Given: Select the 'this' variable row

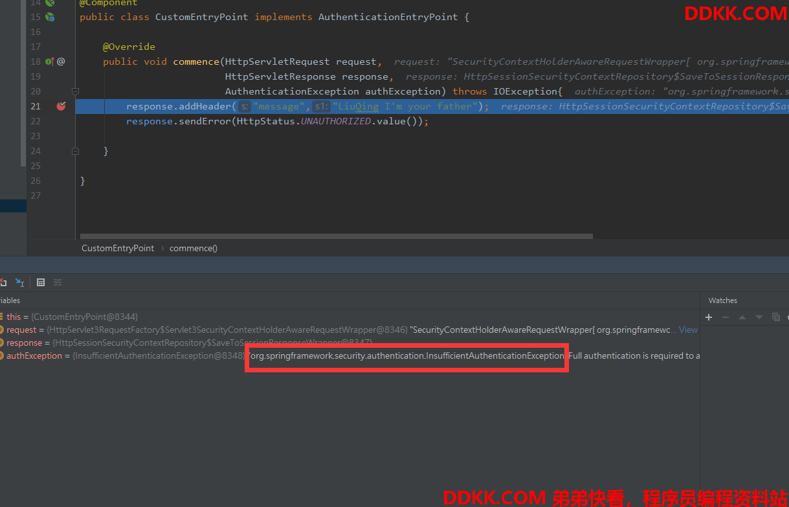Looking at the screenshot, I should [x=350, y=317].
